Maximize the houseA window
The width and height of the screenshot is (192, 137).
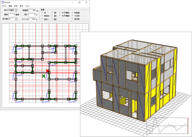point(79,2)
